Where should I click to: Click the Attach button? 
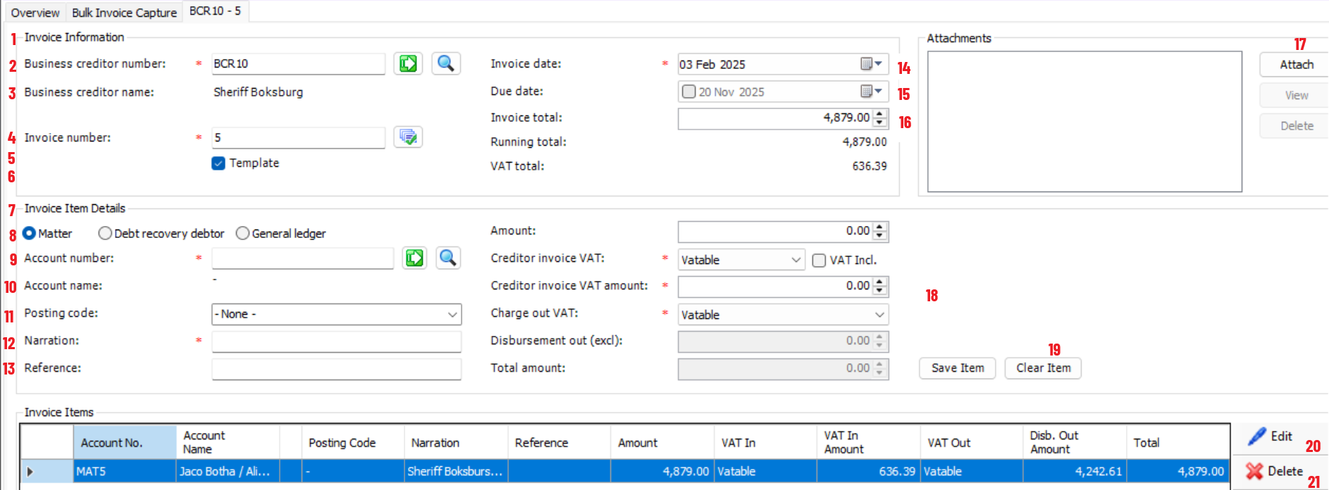point(1296,65)
